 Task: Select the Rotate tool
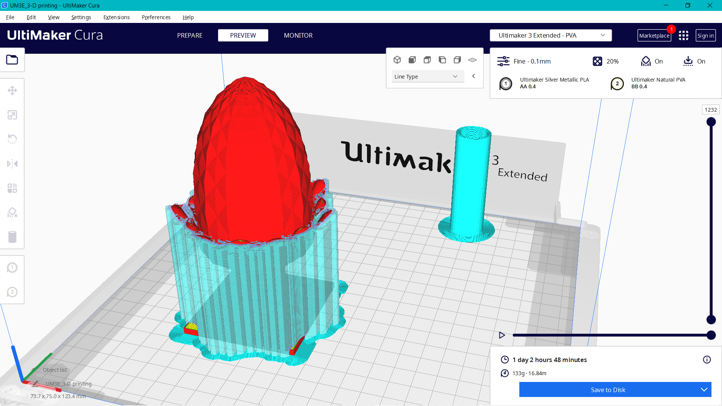12,139
